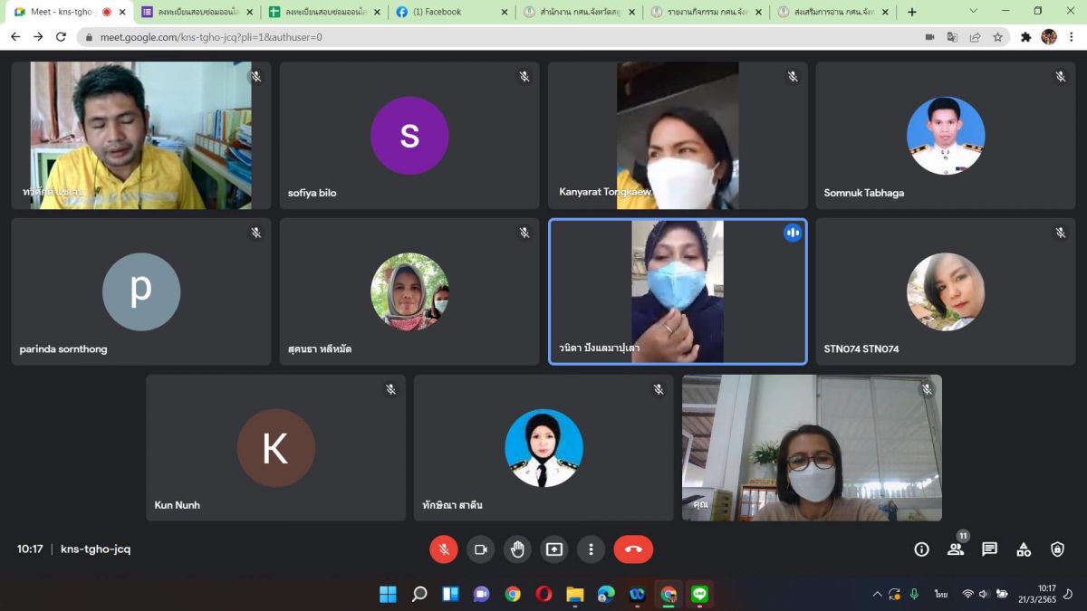The height and width of the screenshot is (611, 1087).
Task: Click the meet.google.com address bar
Action: click(453, 37)
